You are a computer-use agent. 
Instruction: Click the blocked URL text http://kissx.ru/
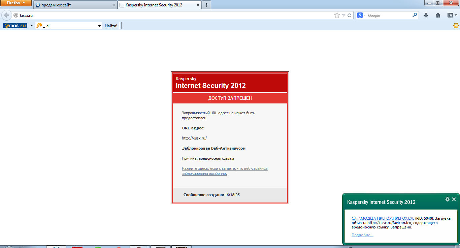pyautogui.click(x=194, y=138)
